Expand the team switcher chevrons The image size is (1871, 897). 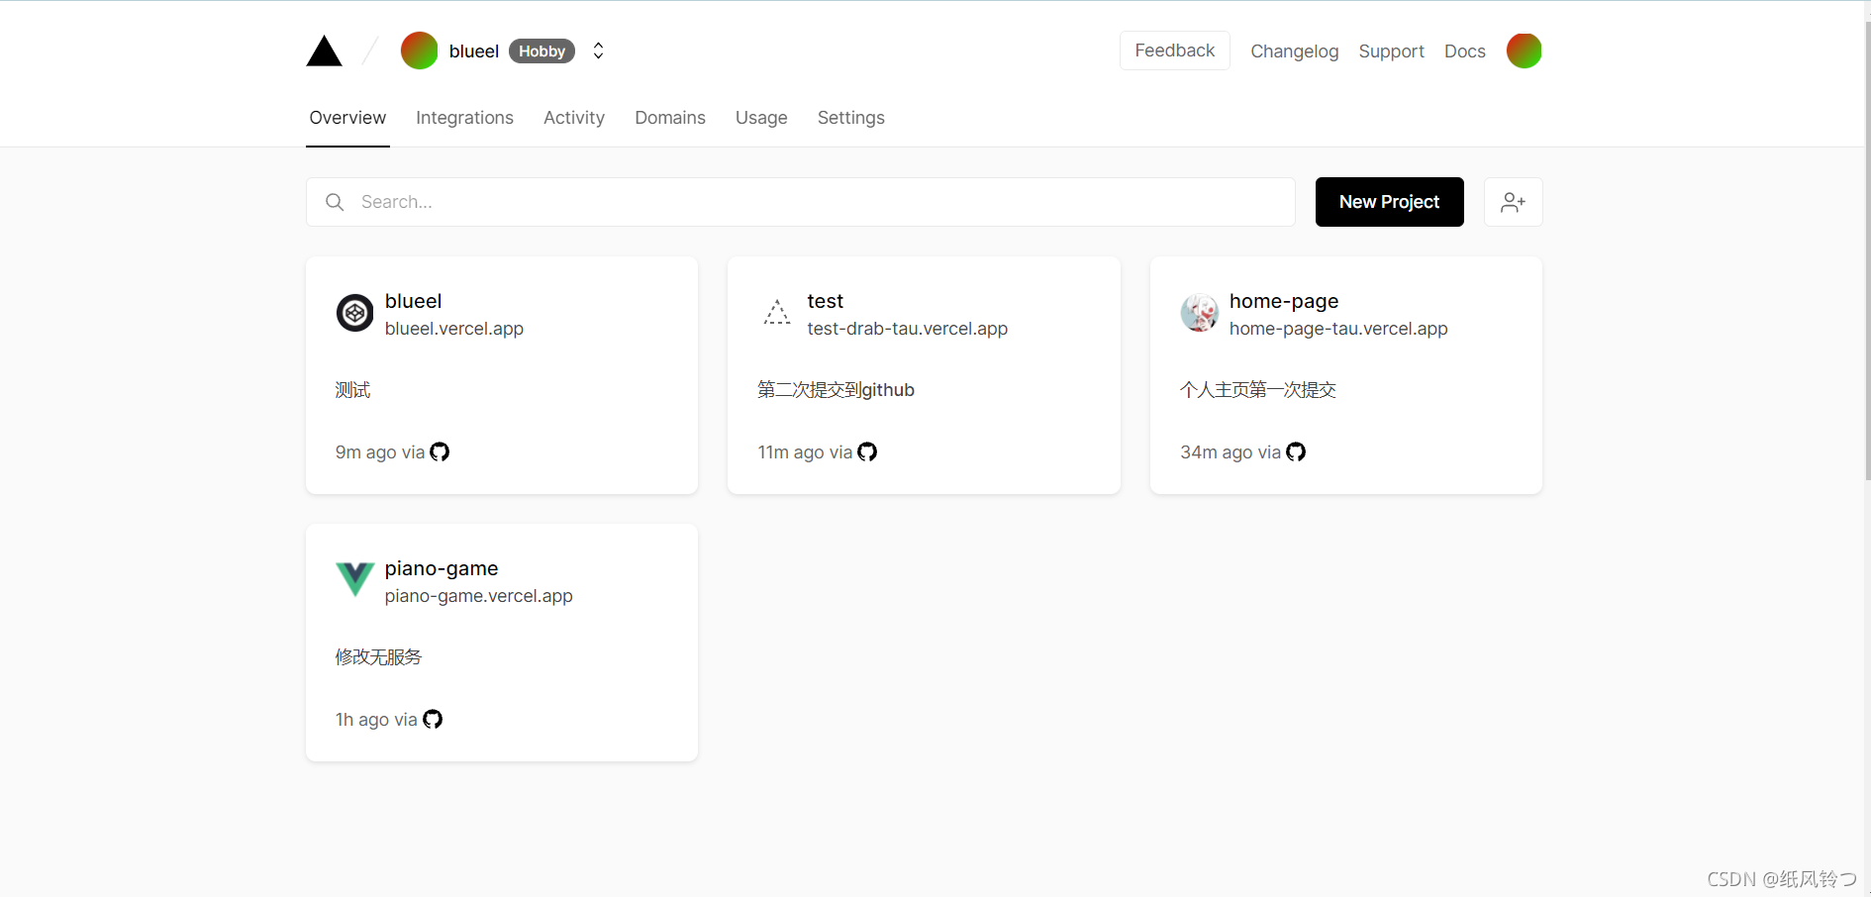[x=598, y=50]
